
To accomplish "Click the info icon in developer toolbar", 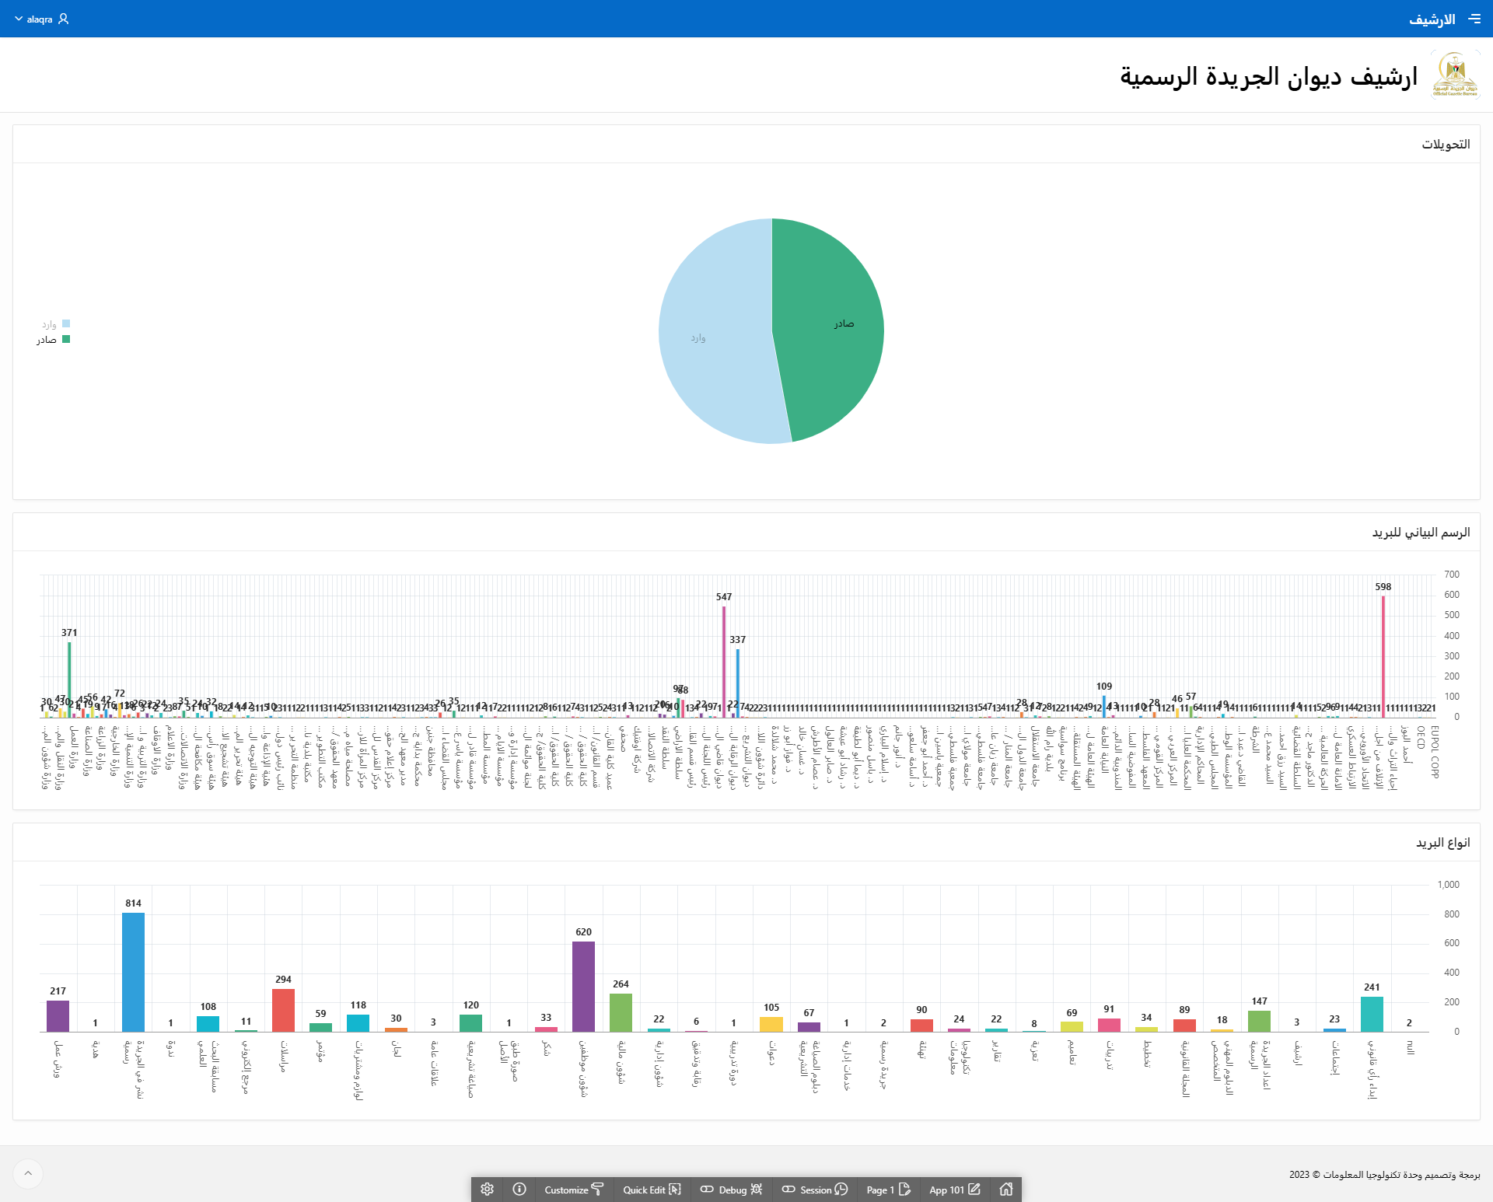I will pyautogui.click(x=519, y=1189).
